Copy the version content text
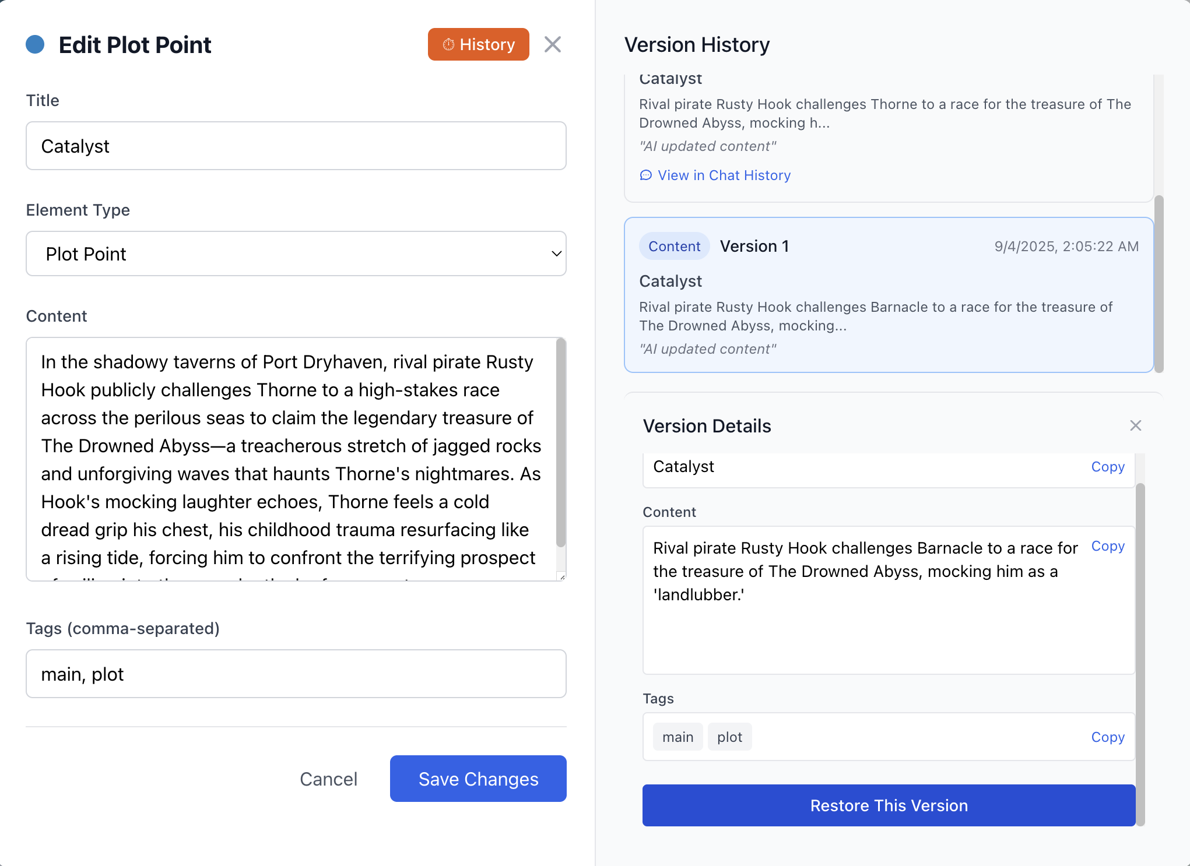The image size is (1190, 866). 1107,546
